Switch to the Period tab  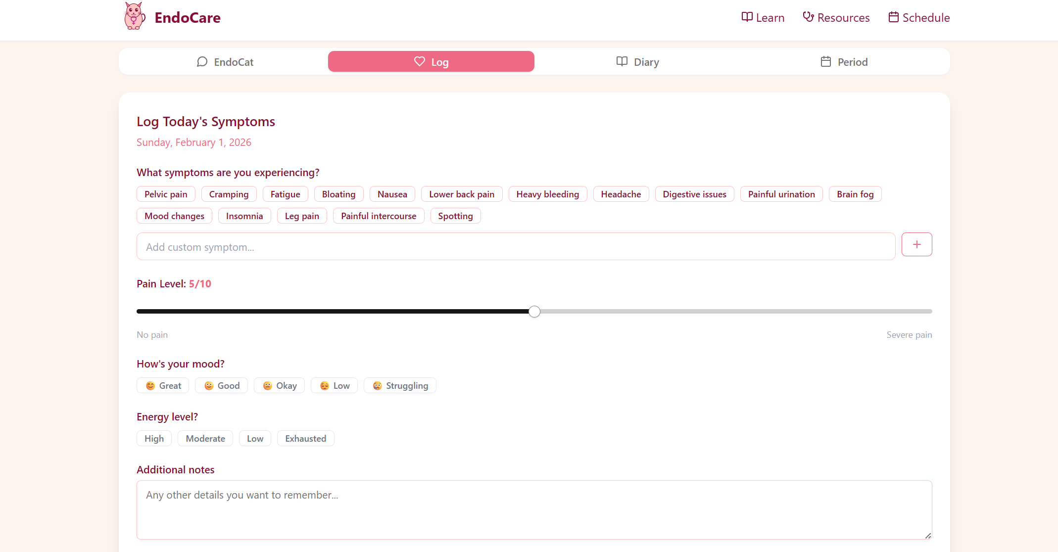tap(844, 62)
